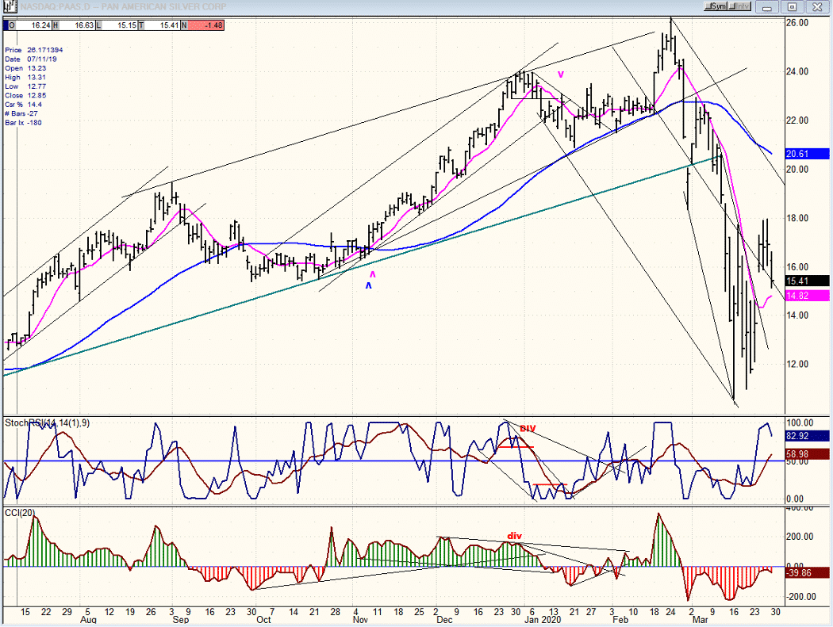Toggle the Sym link button
Viewport: 833px width, 627px height.
(x=716, y=6)
